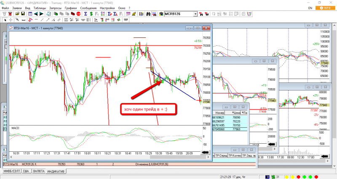Click the orange INFO button
This screenshot has height=179, width=337.
(x=325, y=8)
